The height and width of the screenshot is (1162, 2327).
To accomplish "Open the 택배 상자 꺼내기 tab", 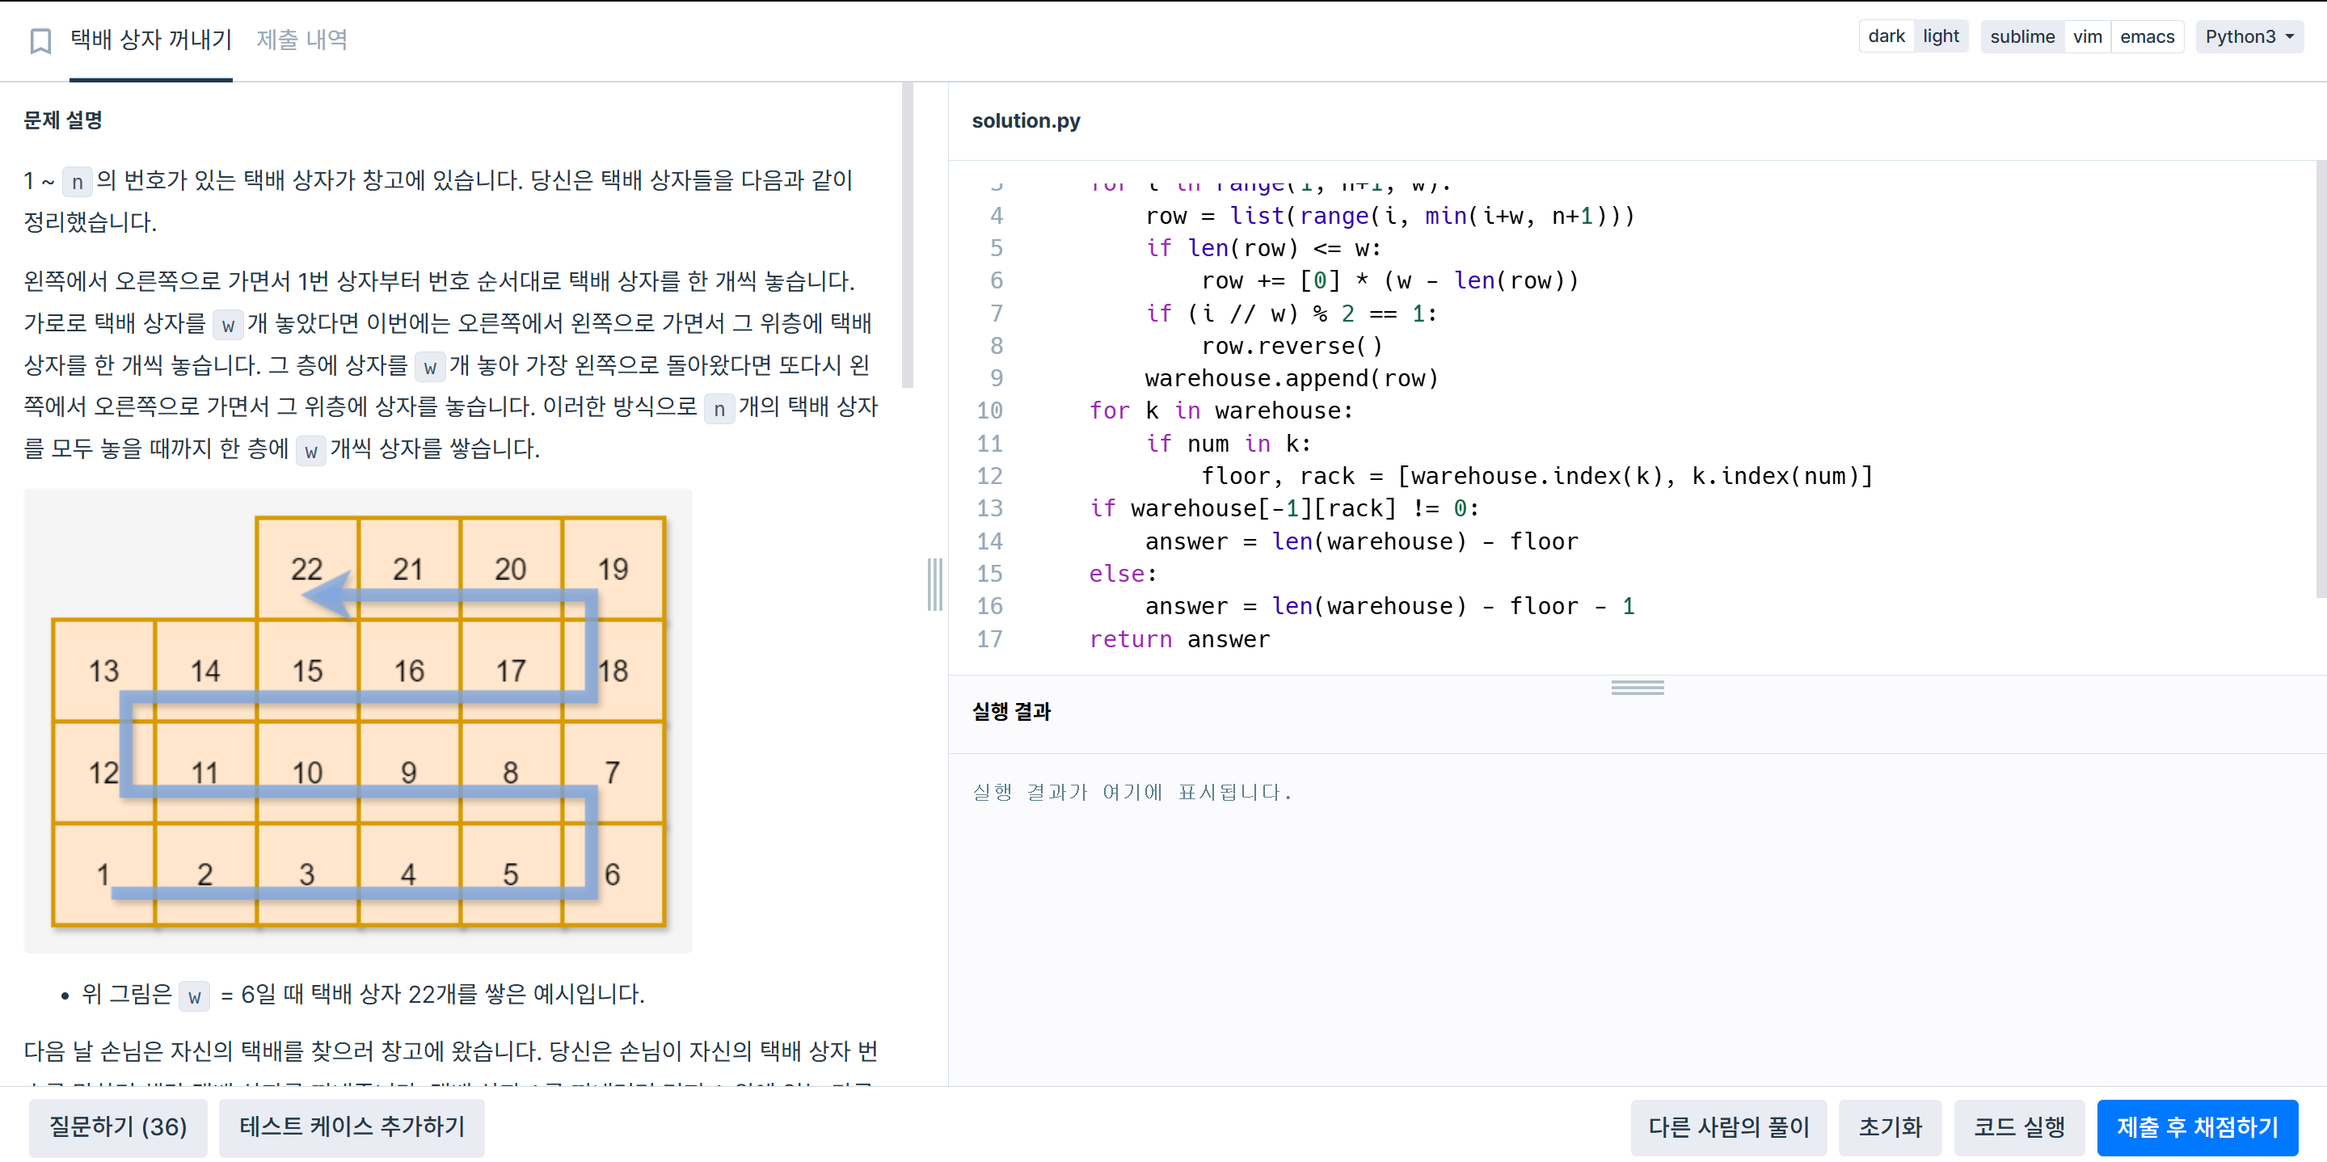I will 151,40.
